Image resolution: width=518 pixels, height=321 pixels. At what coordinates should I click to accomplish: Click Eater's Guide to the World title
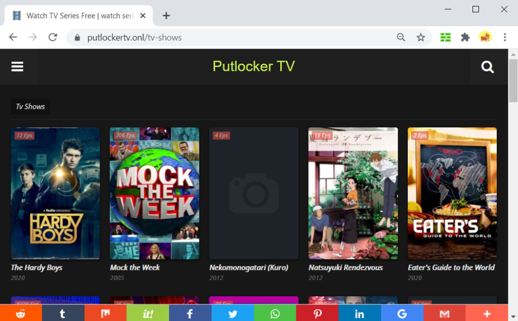[x=451, y=267]
